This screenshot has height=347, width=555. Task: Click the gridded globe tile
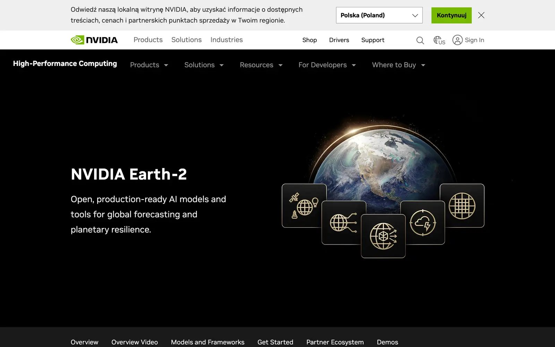(462, 205)
